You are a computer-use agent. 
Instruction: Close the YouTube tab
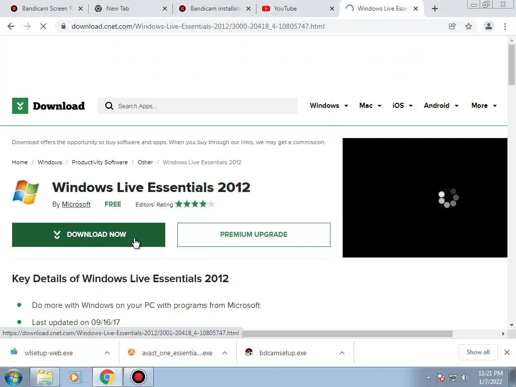click(332, 9)
